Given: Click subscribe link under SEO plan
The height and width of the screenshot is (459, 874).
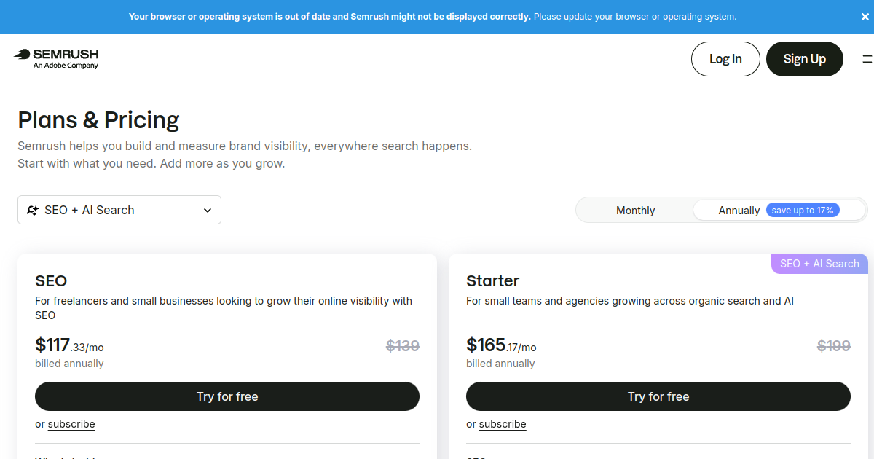Looking at the screenshot, I should (x=71, y=424).
